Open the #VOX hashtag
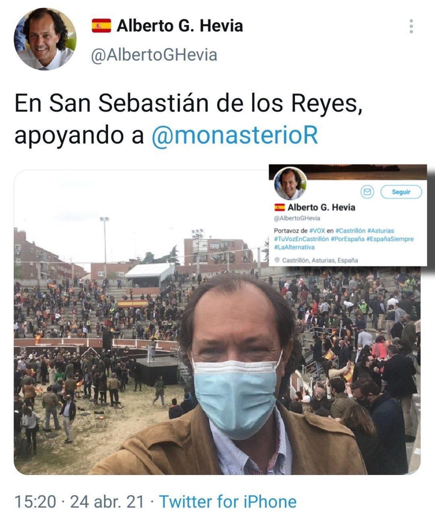This screenshot has height=521, width=435. click(x=317, y=231)
